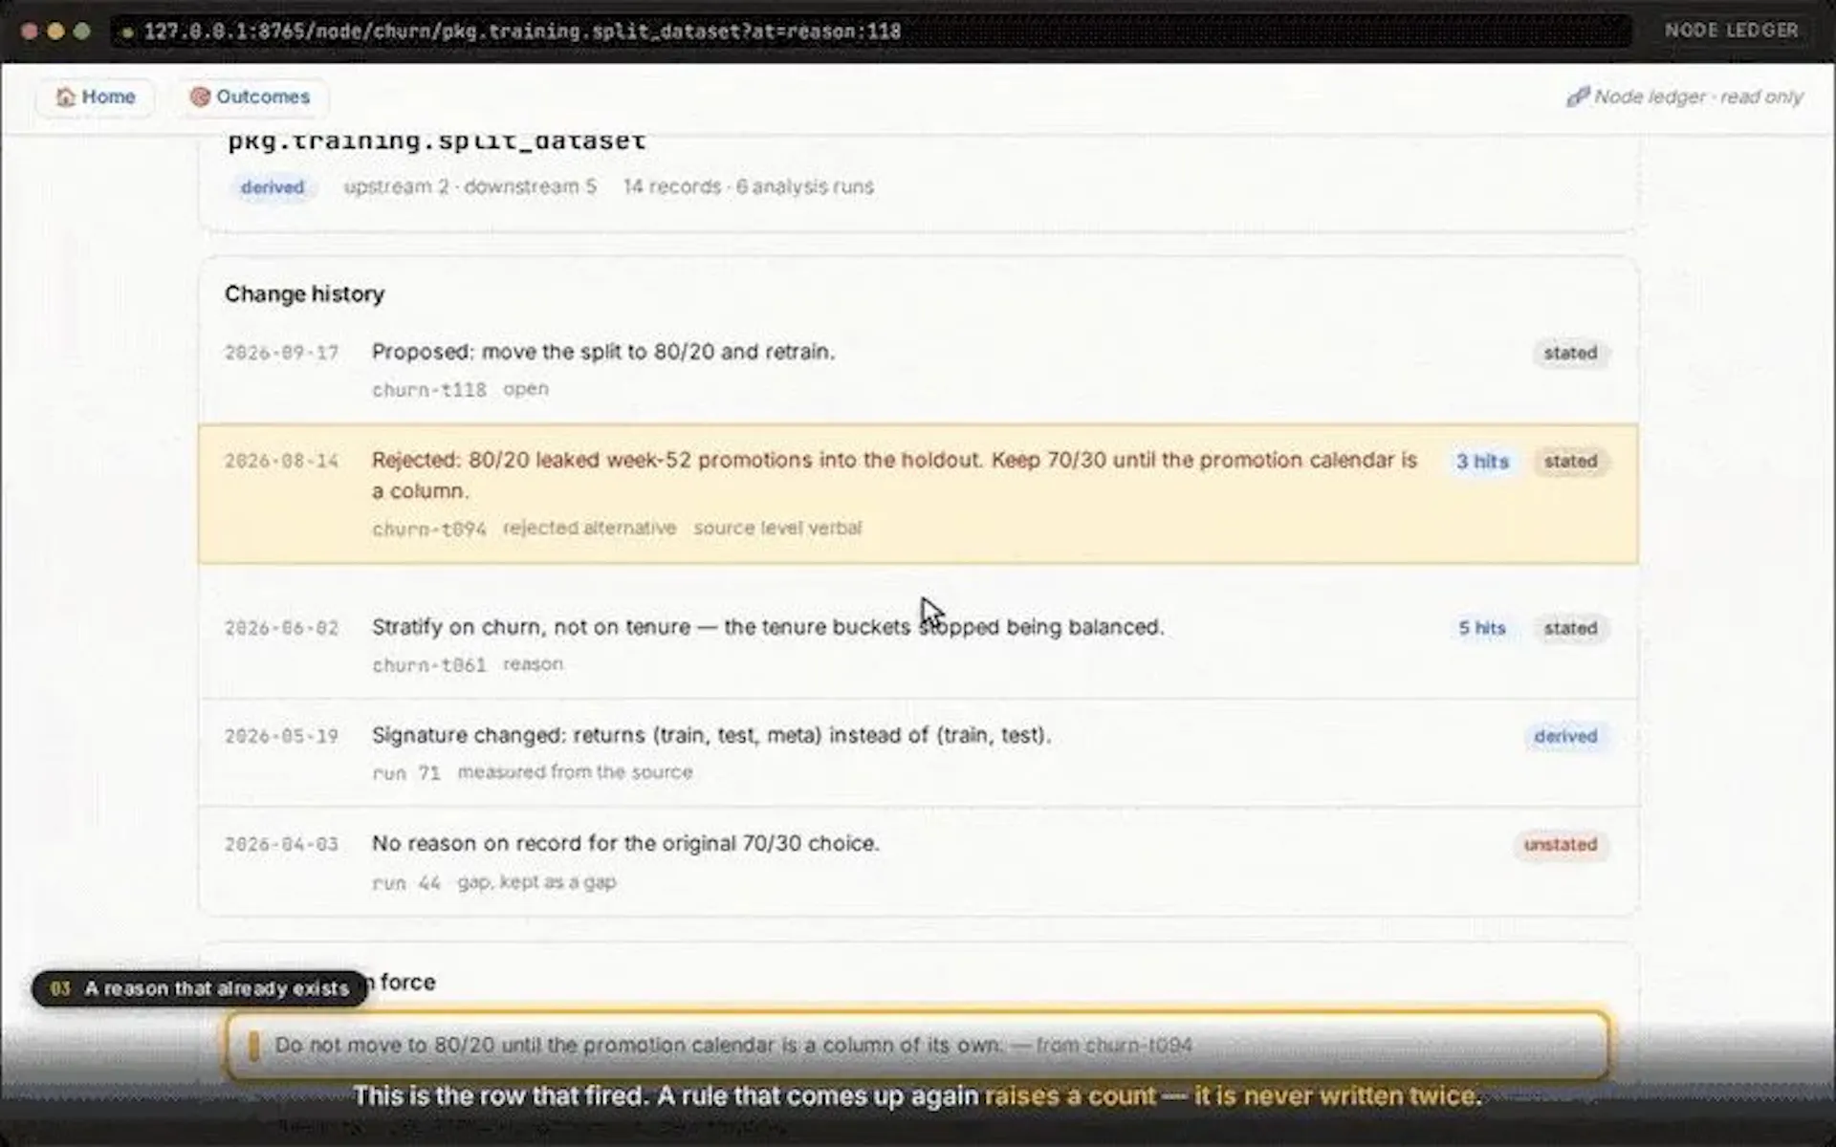Open run 71 reference

(406, 773)
